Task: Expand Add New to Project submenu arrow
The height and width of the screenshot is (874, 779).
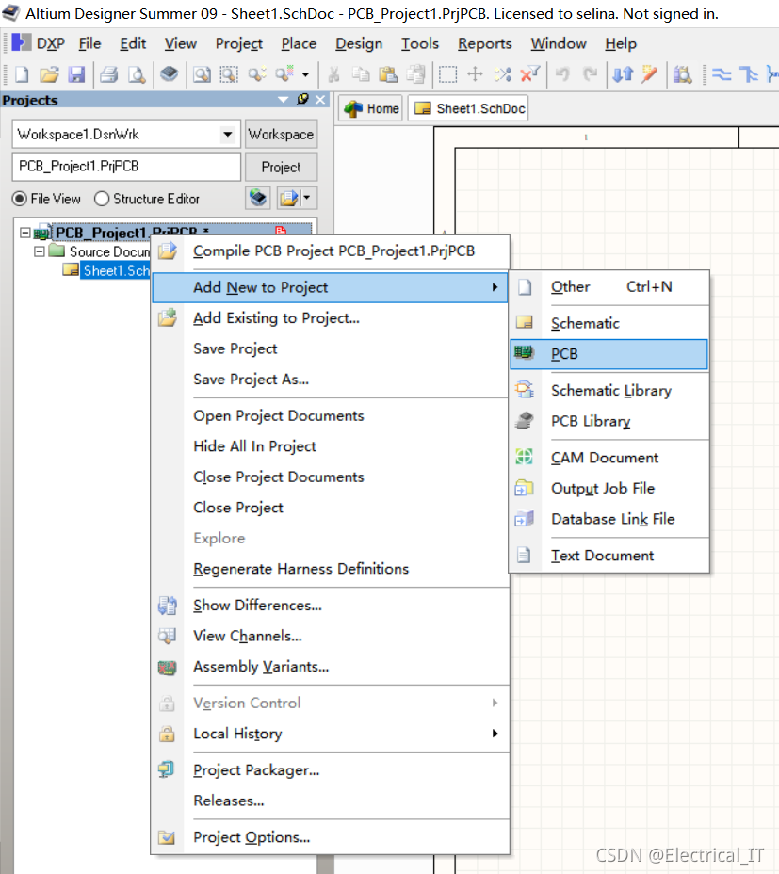Action: click(495, 287)
